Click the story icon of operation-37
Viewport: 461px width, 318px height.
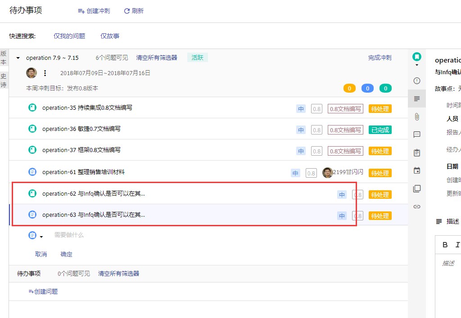[32, 150]
